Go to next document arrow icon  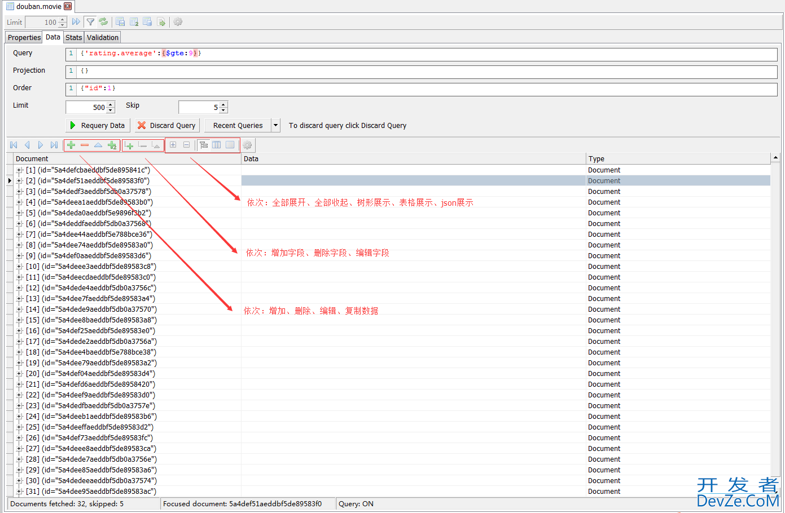[41, 145]
